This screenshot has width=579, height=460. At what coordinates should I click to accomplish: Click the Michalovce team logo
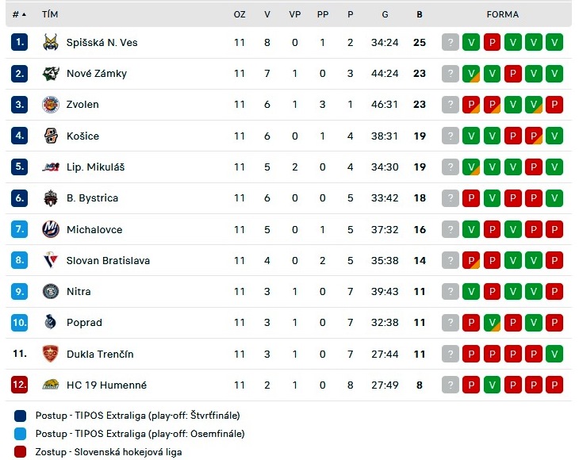pos(51,229)
